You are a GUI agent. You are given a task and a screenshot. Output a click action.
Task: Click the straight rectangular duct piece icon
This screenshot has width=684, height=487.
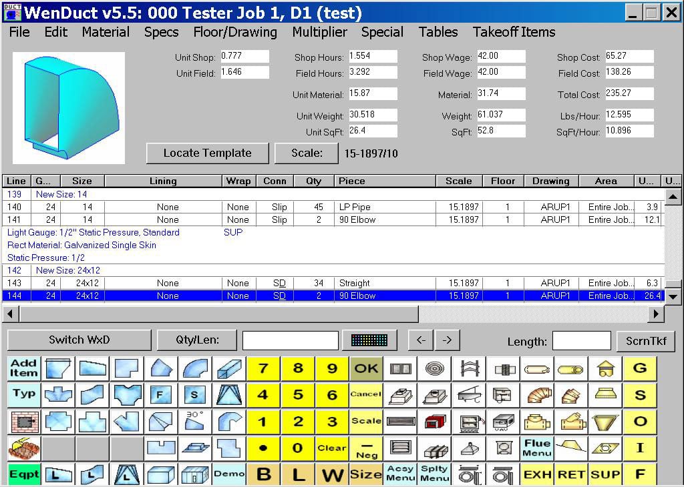230,368
